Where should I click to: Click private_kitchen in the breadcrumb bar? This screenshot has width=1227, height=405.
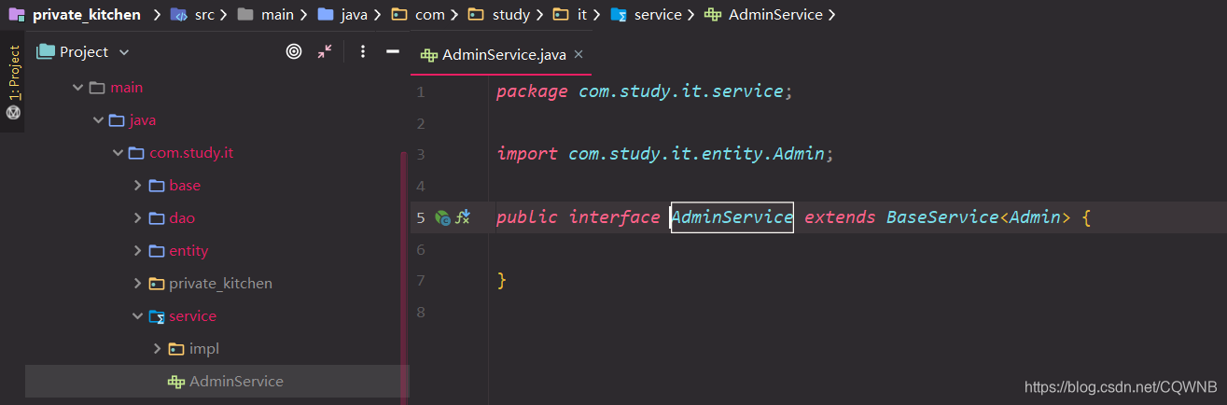coord(87,15)
